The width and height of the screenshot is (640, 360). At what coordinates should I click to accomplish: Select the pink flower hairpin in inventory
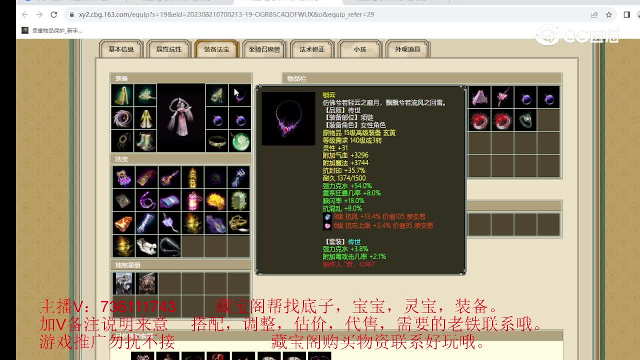click(x=502, y=97)
